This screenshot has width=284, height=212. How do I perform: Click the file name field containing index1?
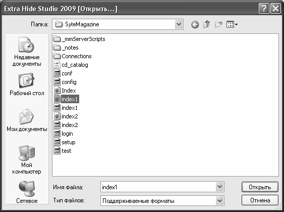(x=158, y=187)
